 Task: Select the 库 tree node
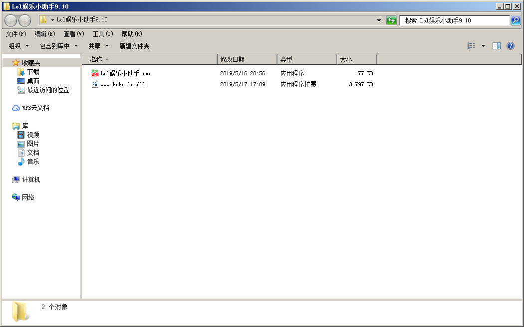pos(25,126)
